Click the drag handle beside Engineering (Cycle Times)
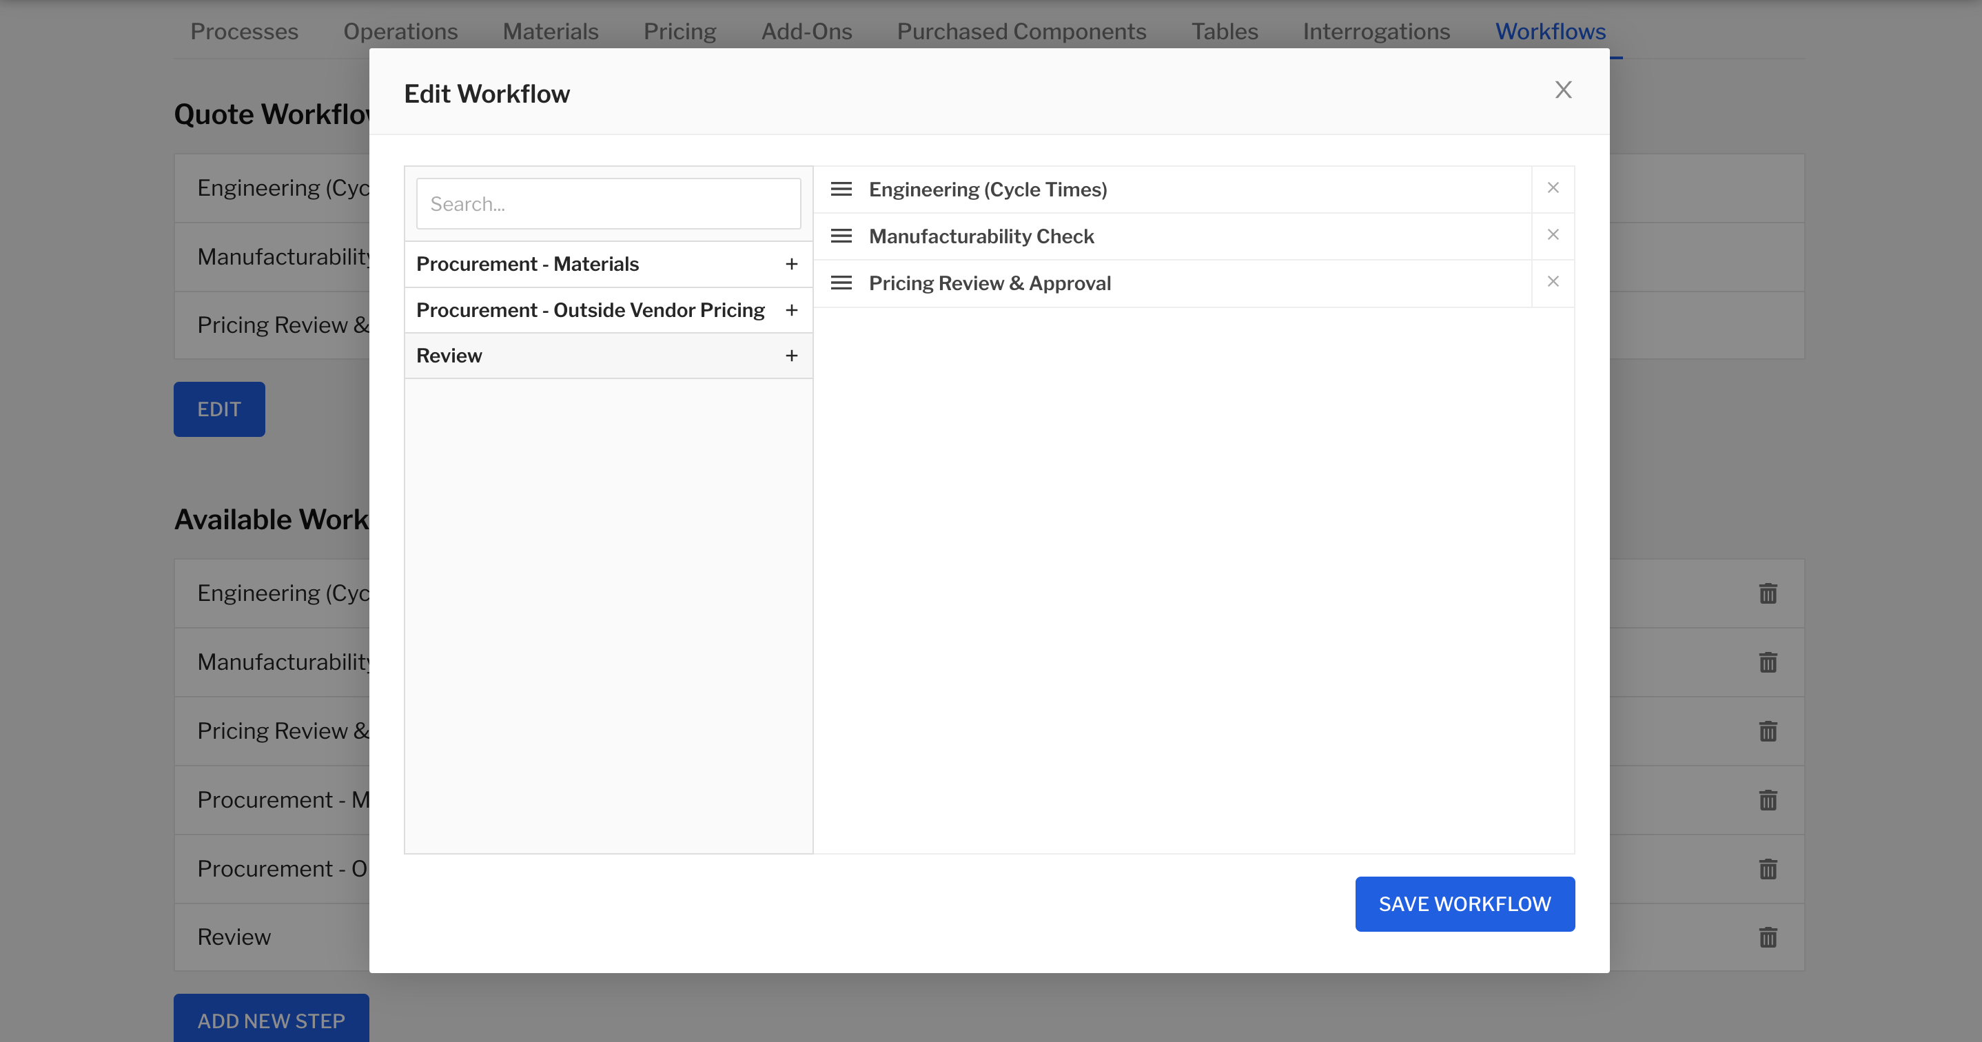Image resolution: width=1982 pixels, height=1042 pixels. pyautogui.click(x=841, y=189)
